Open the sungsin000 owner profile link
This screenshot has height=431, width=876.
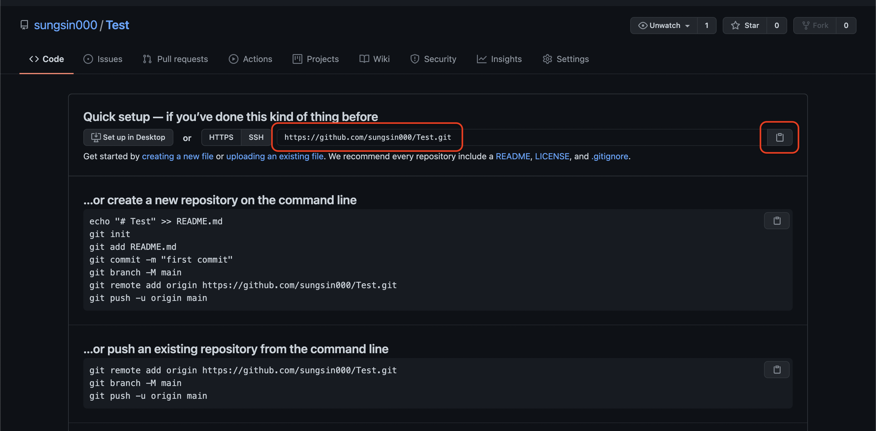tap(66, 25)
